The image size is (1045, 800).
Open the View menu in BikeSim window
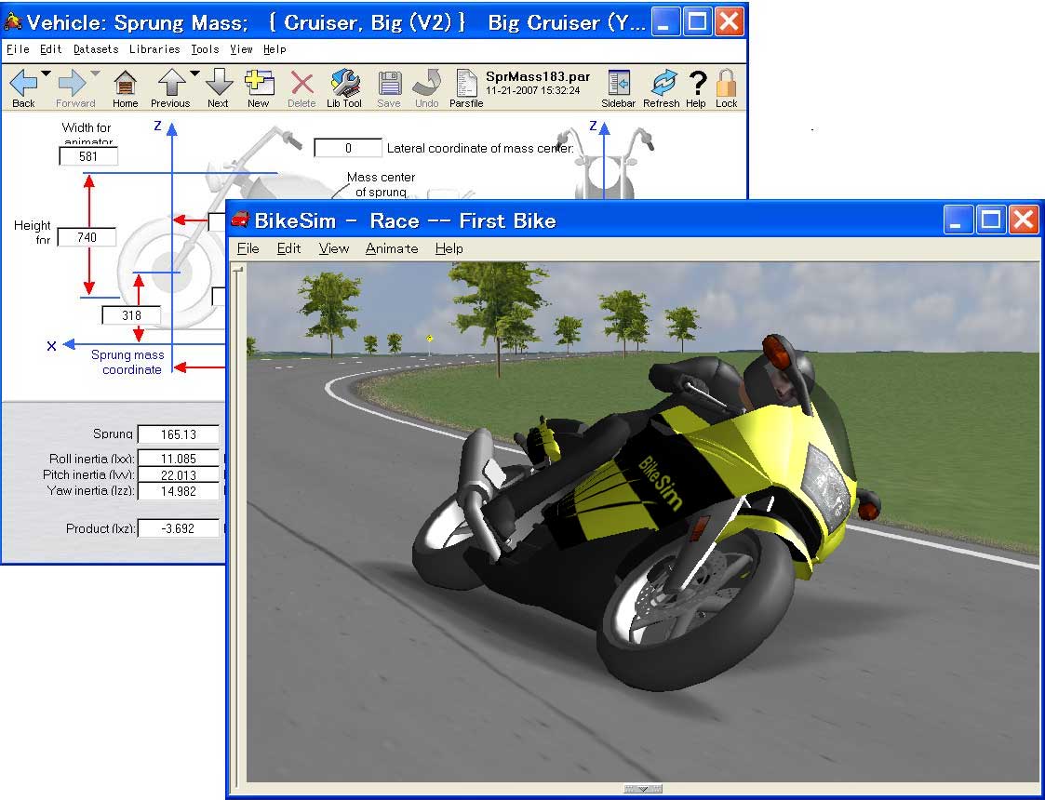tap(334, 248)
